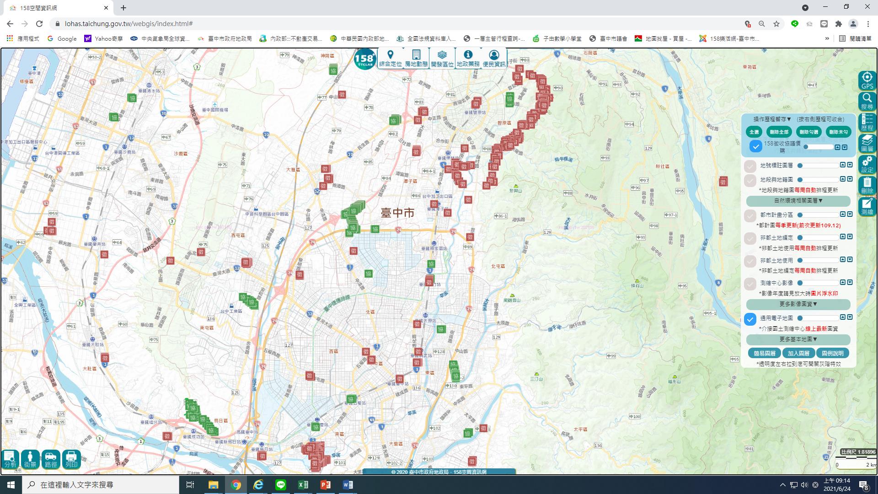Click the 地號標註圖層 transparency slider
Screen dimensions: 878x494
[x=819, y=166]
